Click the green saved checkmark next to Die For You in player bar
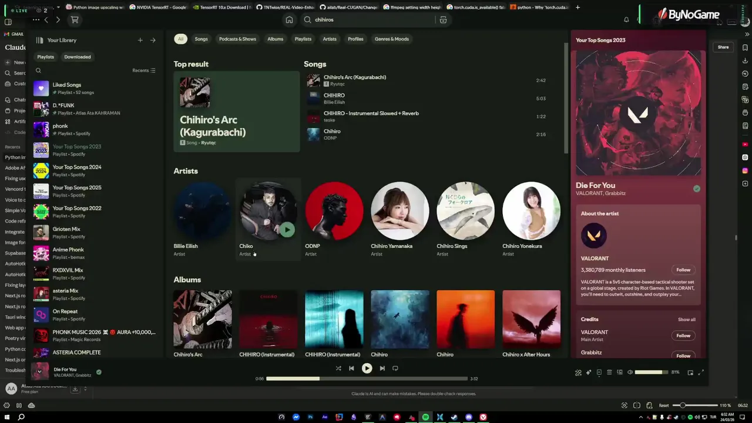The height and width of the screenshot is (423, 752). [x=99, y=372]
